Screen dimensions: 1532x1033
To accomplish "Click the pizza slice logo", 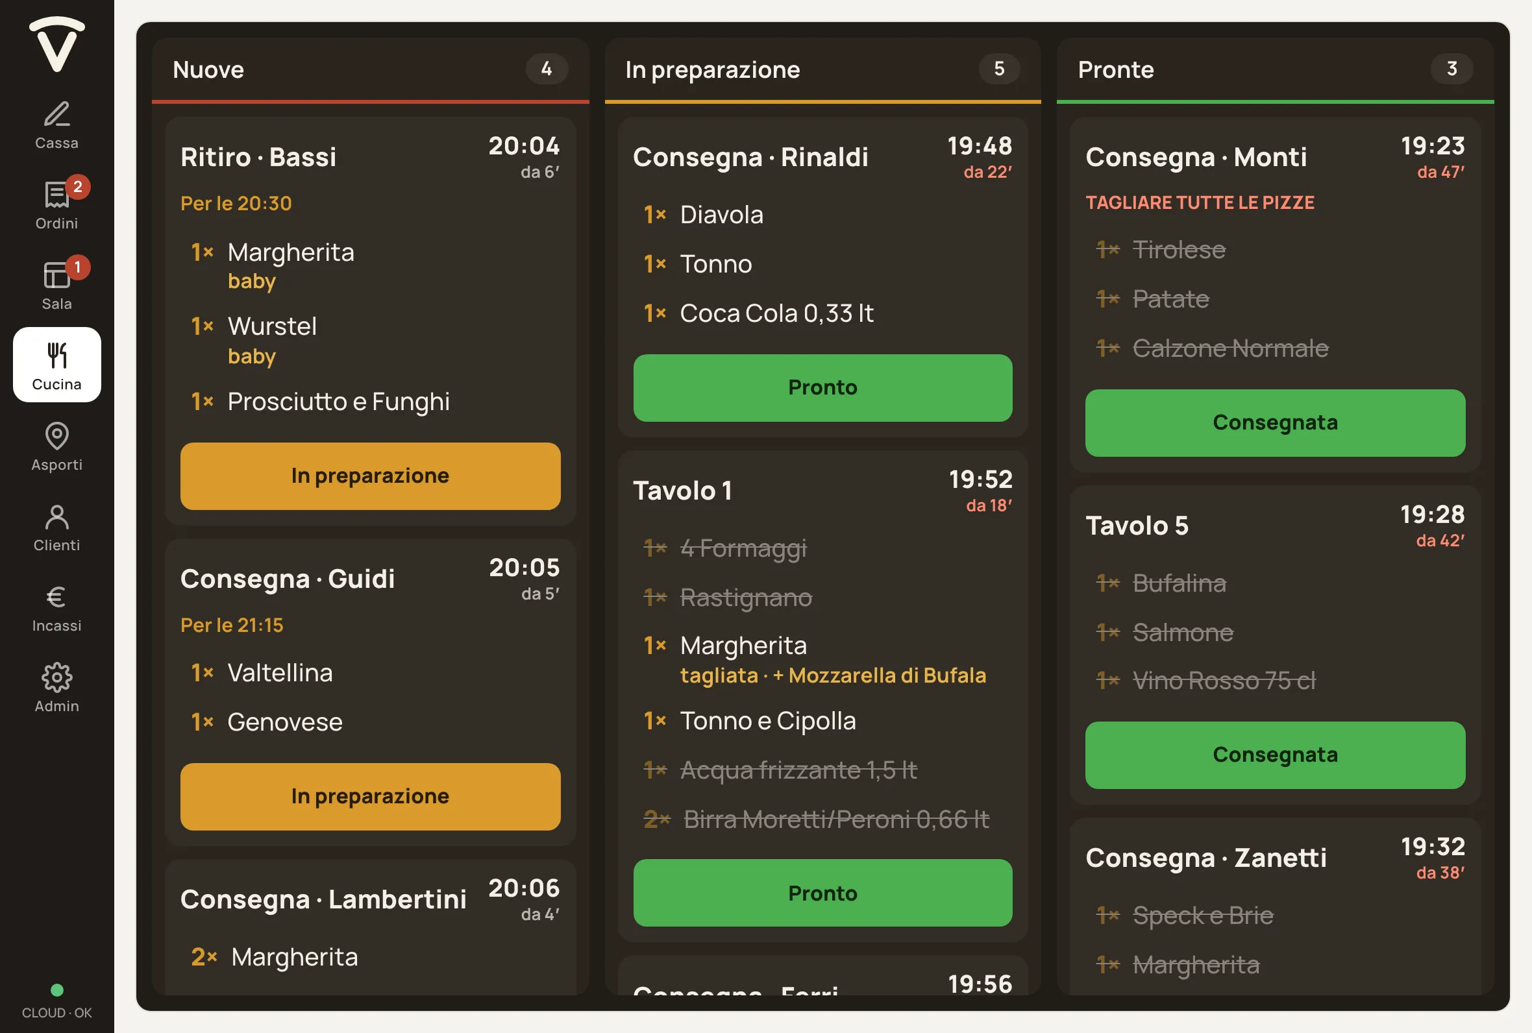I will (56, 43).
